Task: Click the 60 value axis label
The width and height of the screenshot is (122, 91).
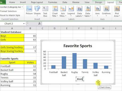Action: [x=44, y=52]
